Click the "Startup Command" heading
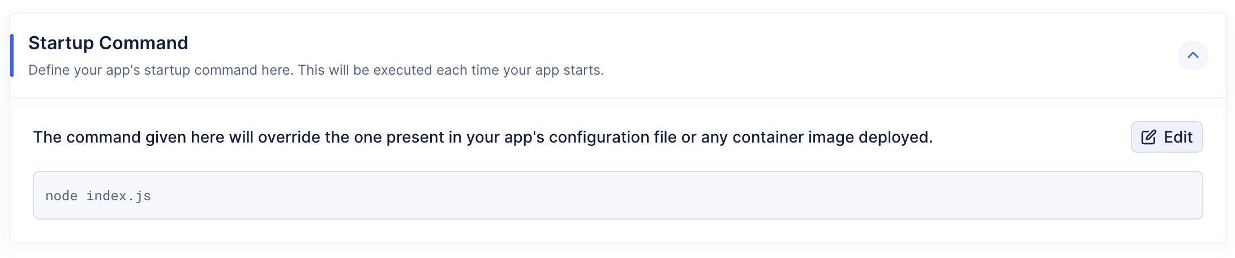 [108, 43]
